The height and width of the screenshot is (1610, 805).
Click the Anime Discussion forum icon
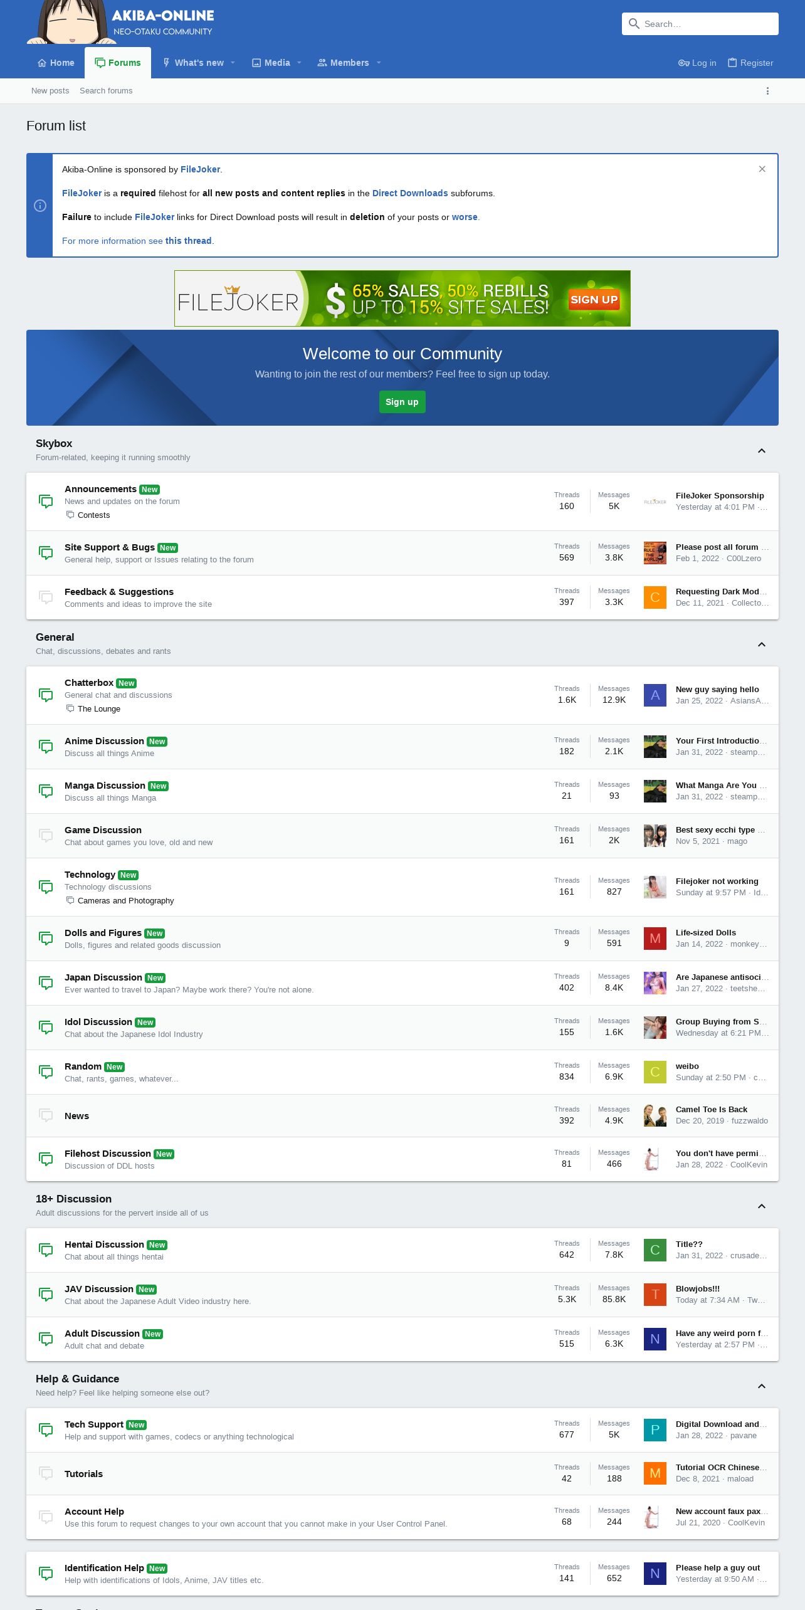[x=46, y=747]
